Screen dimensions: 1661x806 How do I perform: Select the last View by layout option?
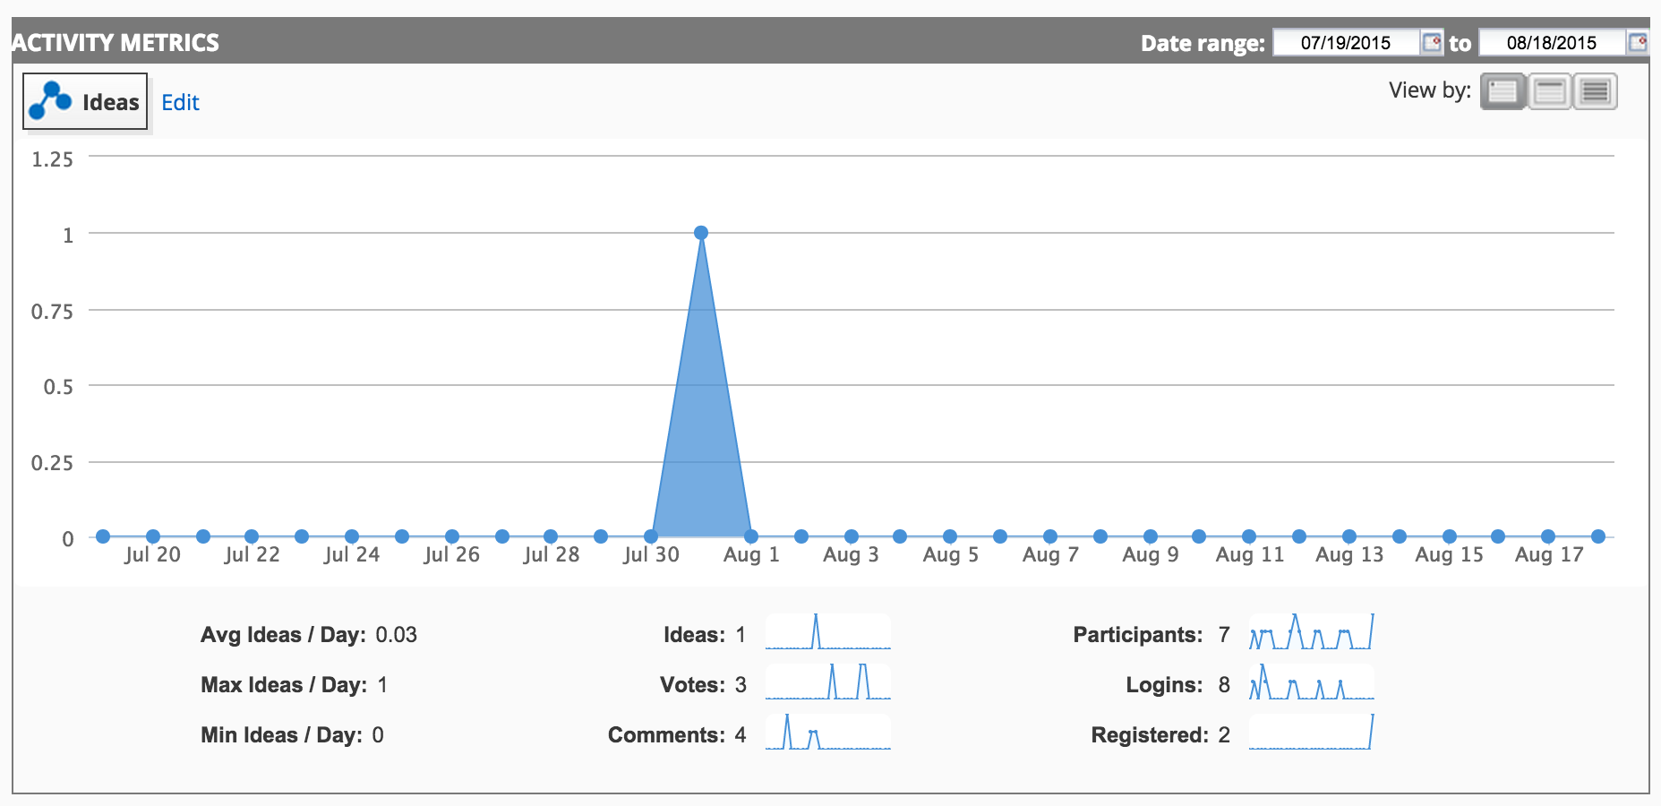1596,91
